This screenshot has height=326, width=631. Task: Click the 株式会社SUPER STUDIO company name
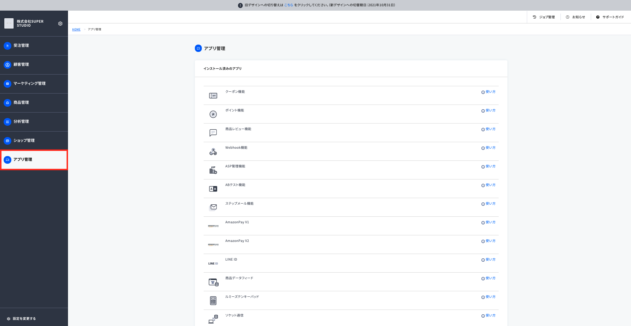pyautogui.click(x=30, y=23)
